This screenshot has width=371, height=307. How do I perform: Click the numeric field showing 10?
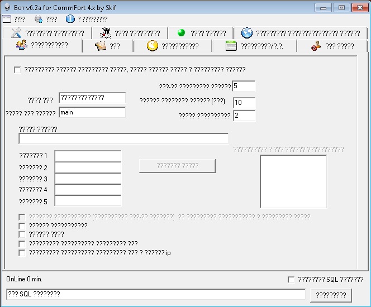click(244, 103)
